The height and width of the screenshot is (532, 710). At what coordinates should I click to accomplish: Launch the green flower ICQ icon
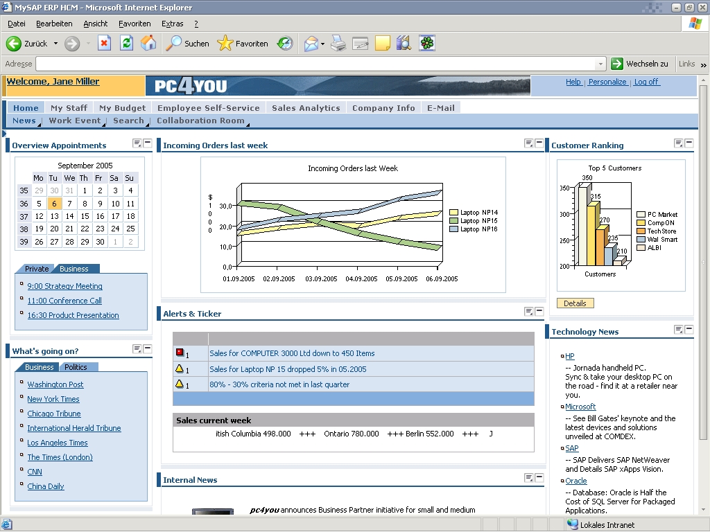(427, 44)
